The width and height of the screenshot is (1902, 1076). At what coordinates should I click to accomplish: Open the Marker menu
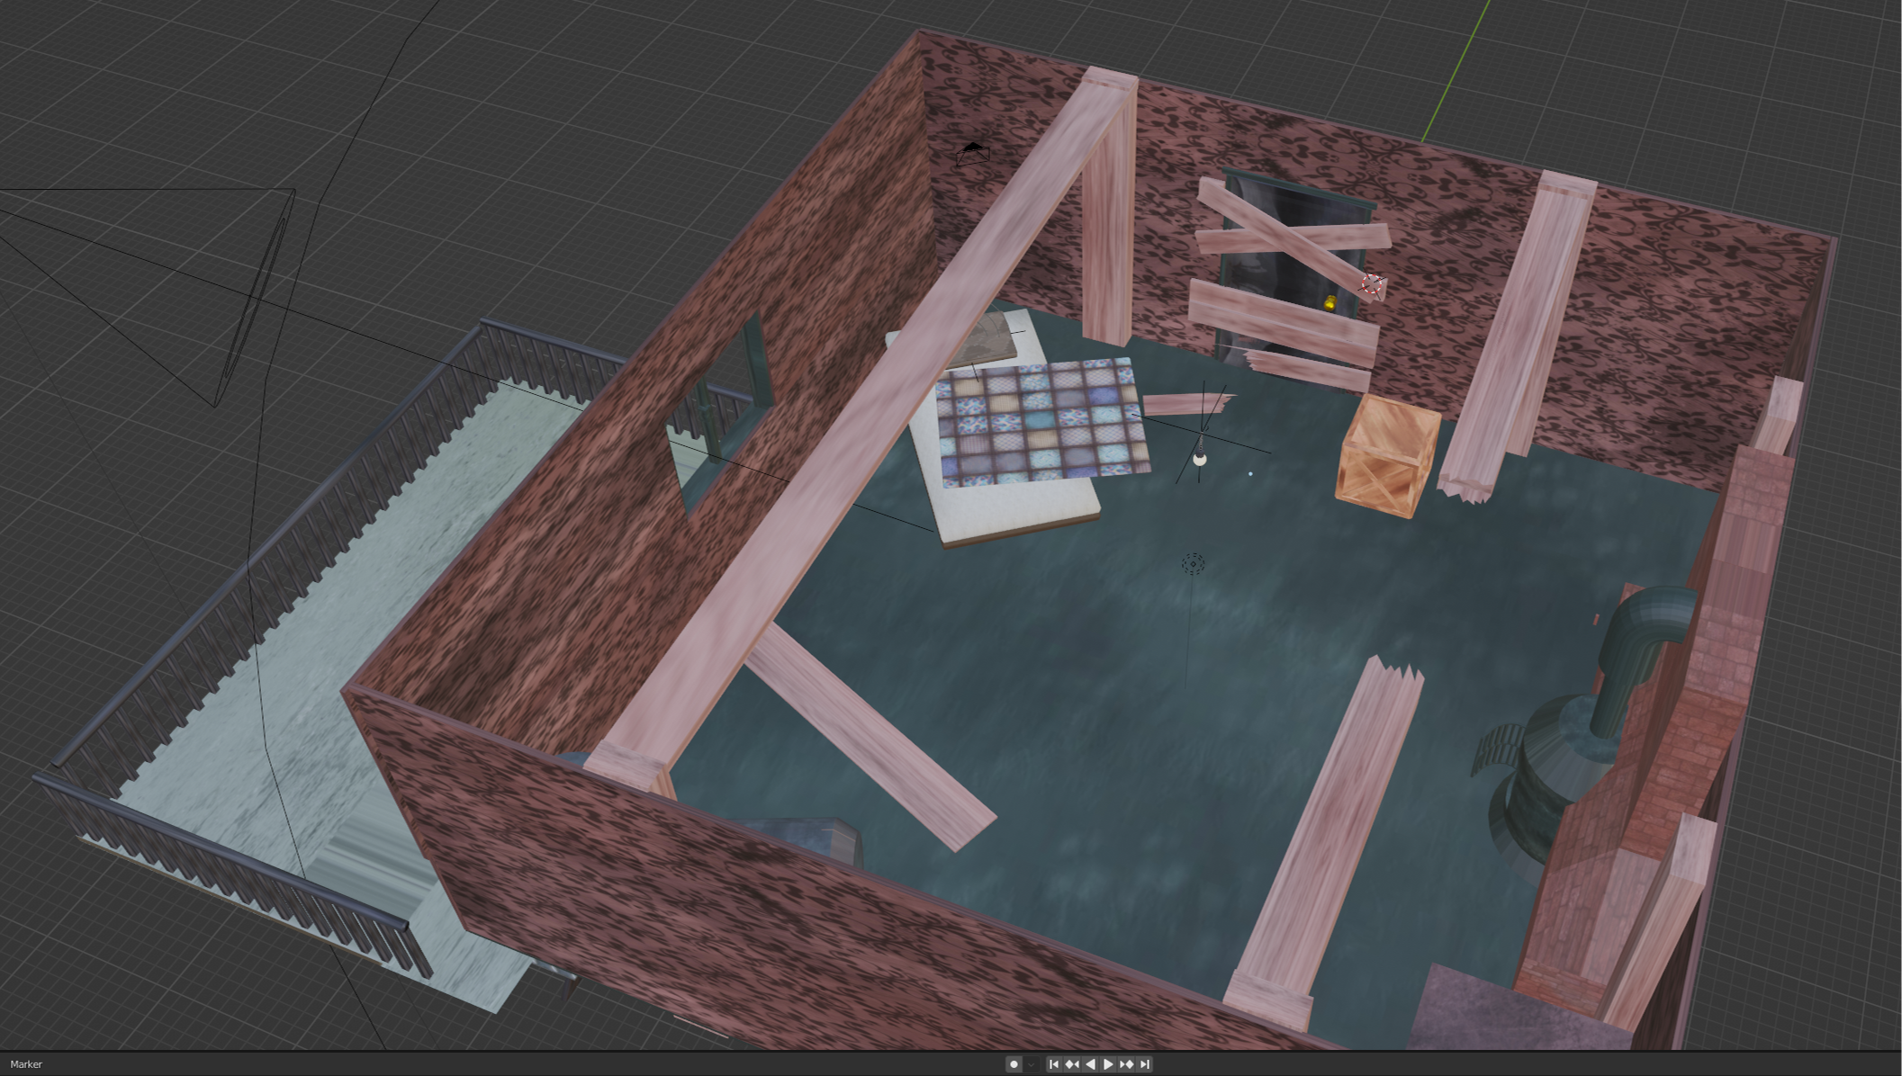point(26,1064)
